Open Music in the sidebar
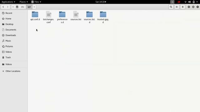Image resolution: width=200 pixels, height=112 pixels. (x=14, y=41)
